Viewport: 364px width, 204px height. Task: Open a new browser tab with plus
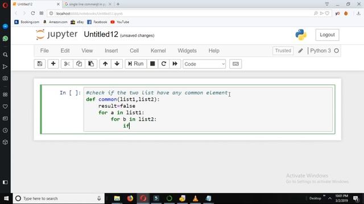[x=118, y=4]
